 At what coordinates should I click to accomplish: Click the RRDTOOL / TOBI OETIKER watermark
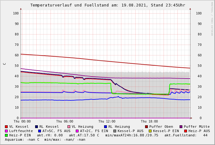212,18
